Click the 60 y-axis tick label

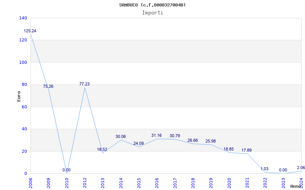(24, 107)
